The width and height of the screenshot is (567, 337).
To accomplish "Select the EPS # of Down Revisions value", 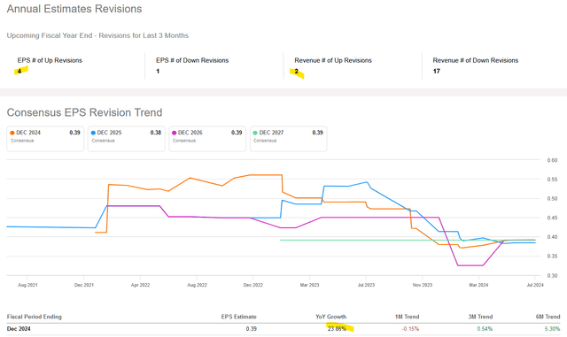I will point(158,71).
